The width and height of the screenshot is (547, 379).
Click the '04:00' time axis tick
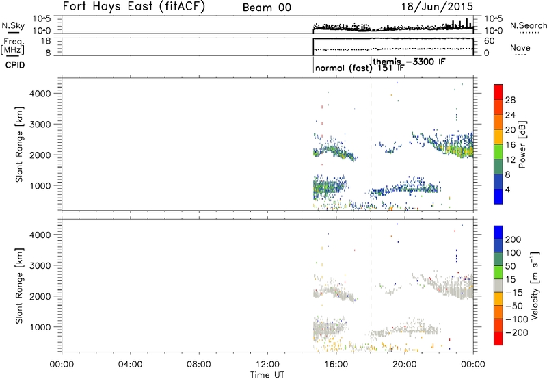pyautogui.click(x=130, y=365)
